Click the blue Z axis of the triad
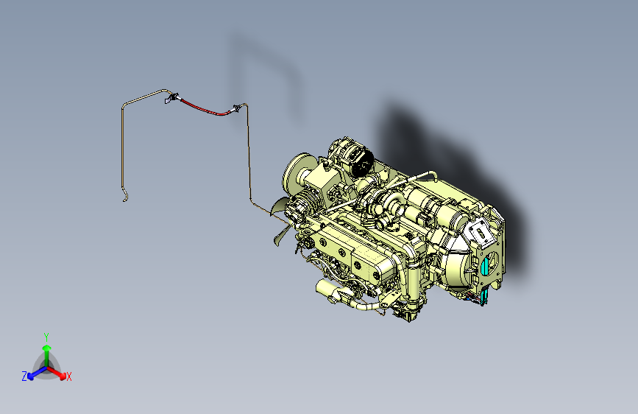The width and height of the screenshot is (638, 414). tap(37, 373)
